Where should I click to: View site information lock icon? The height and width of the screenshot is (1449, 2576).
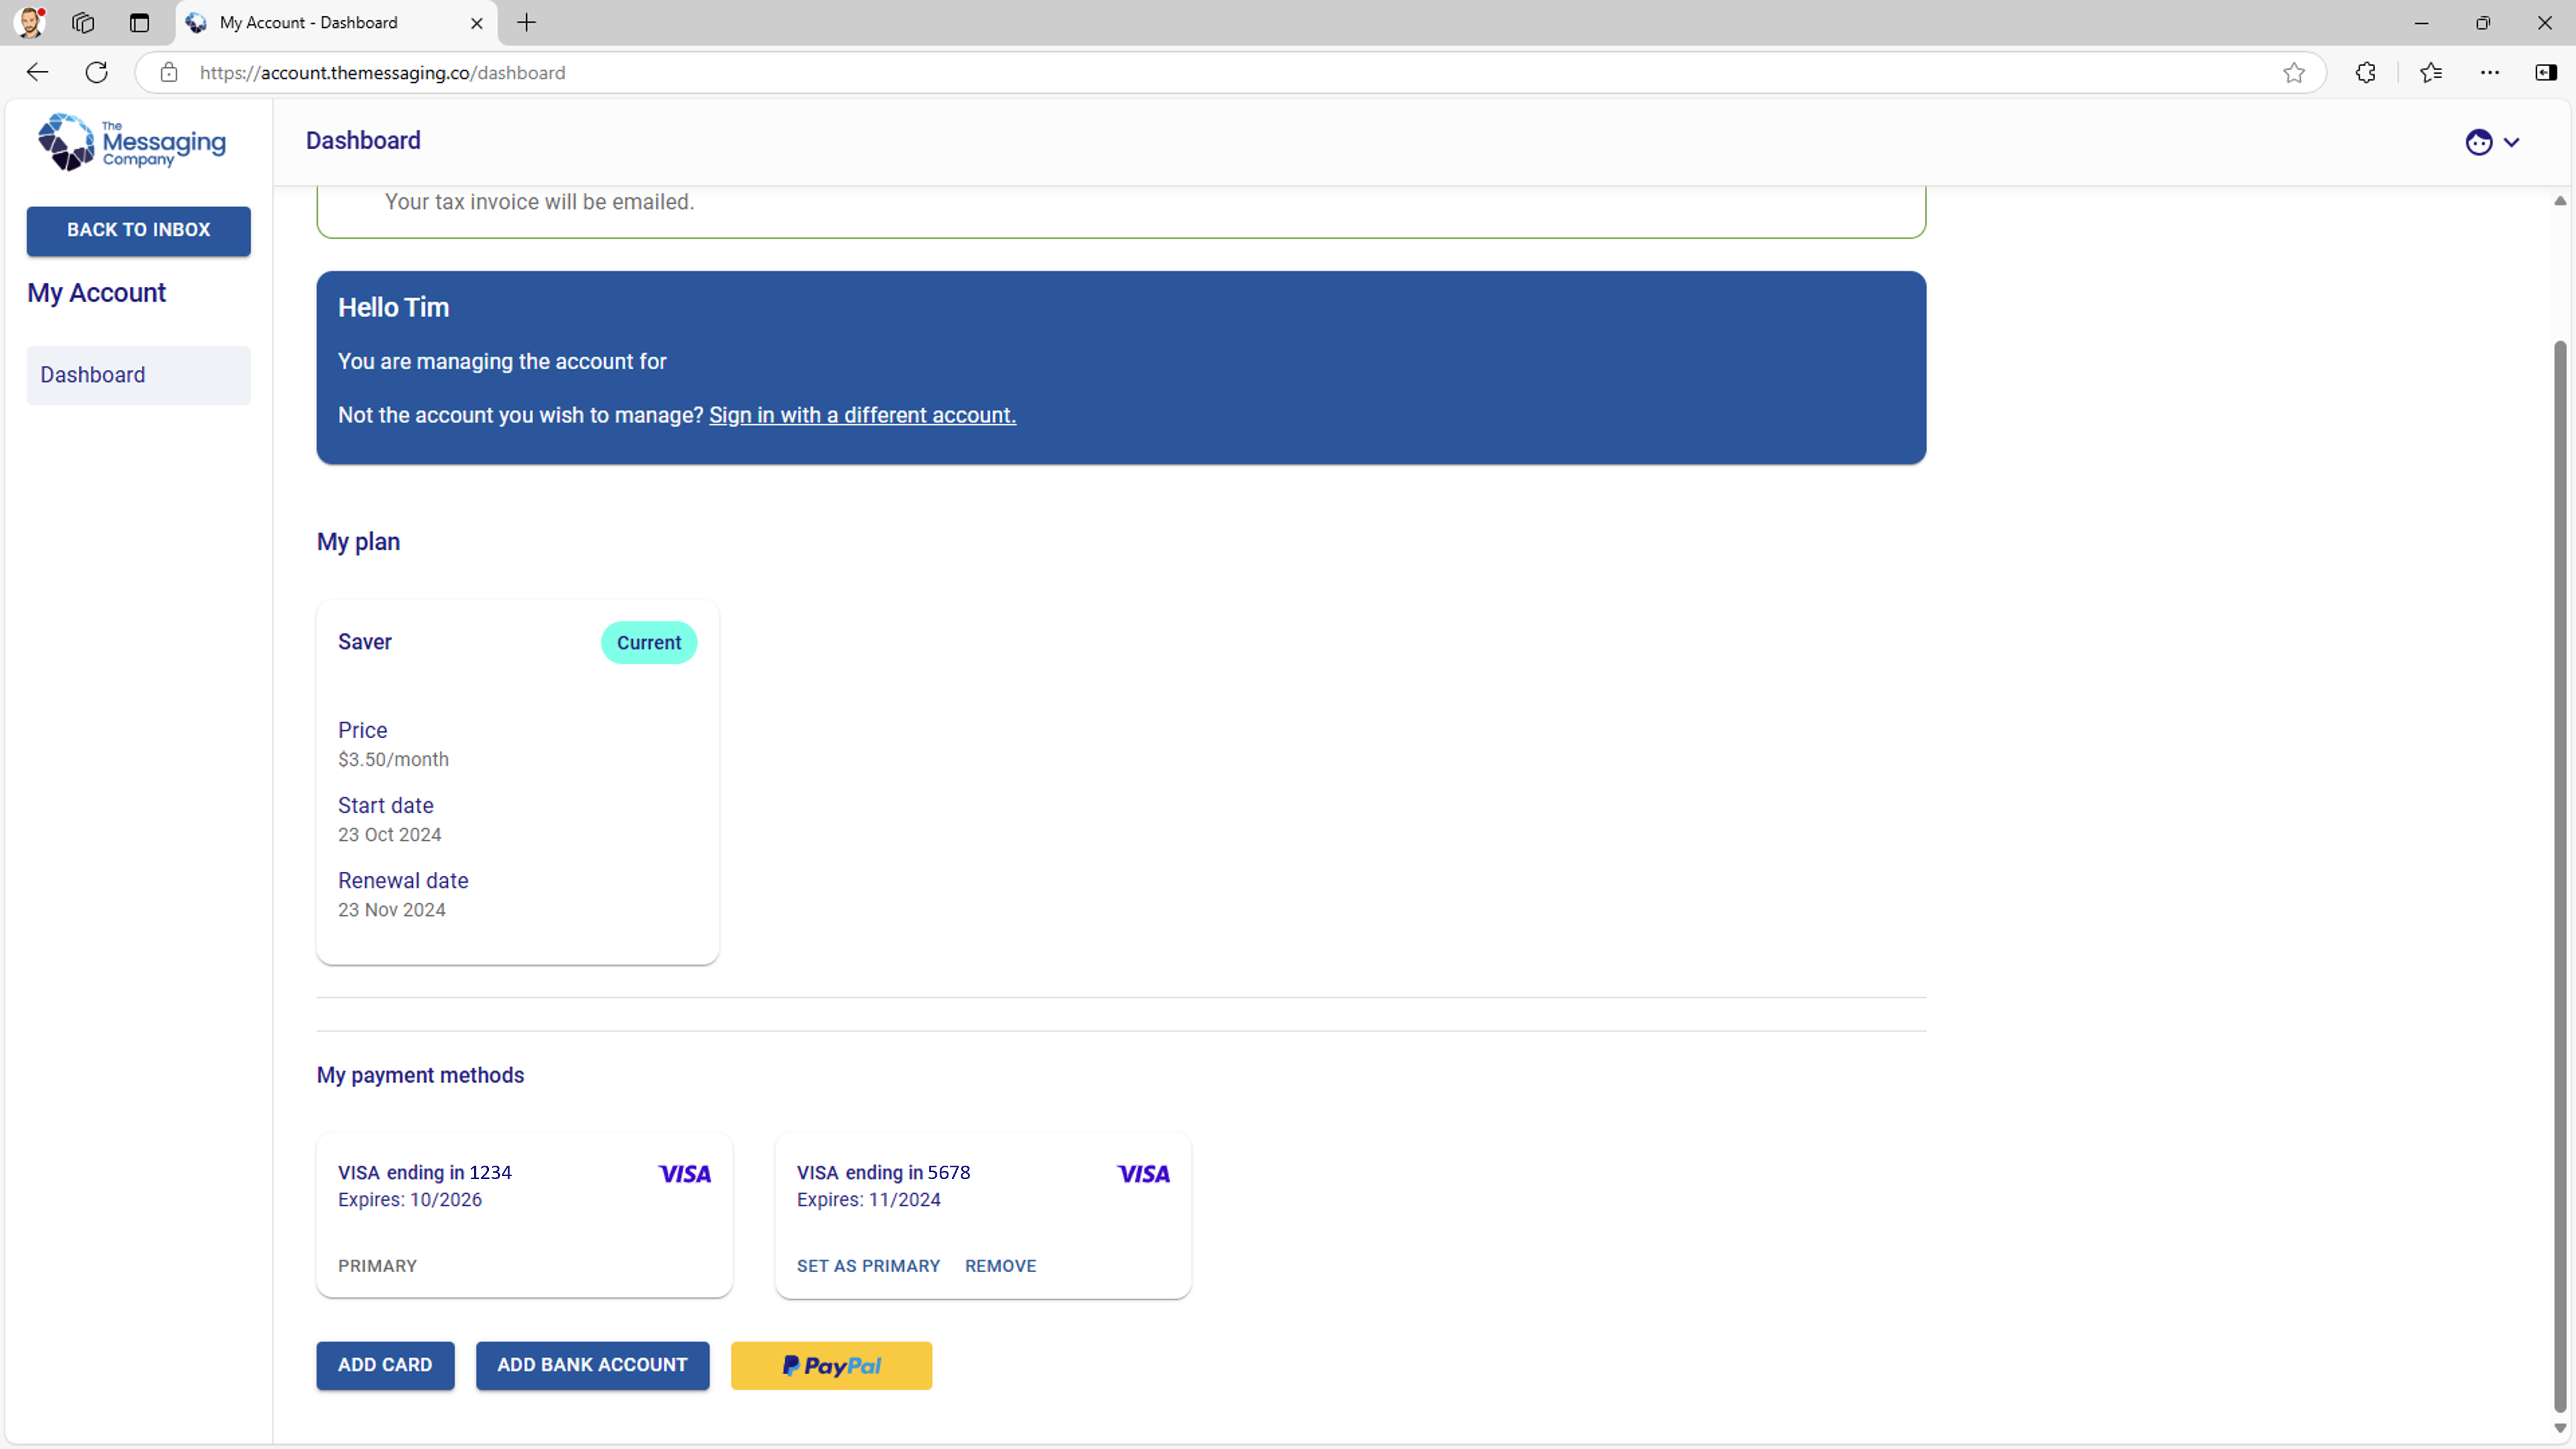[169, 72]
